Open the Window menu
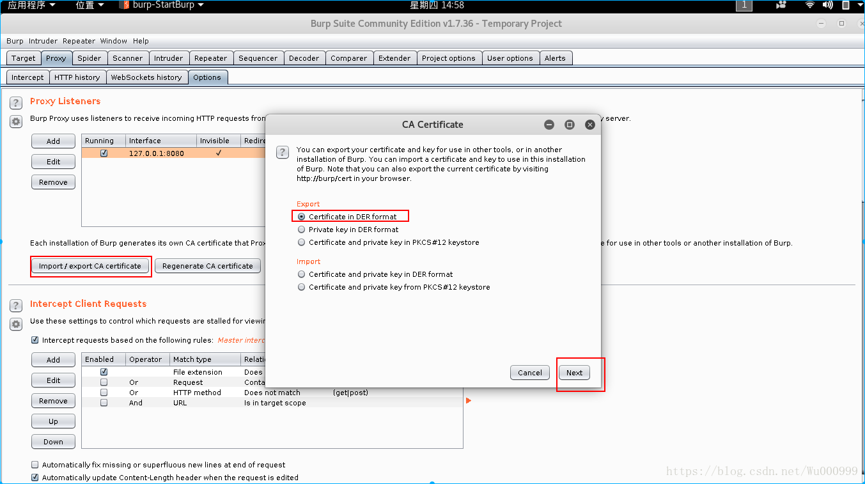 tap(113, 41)
